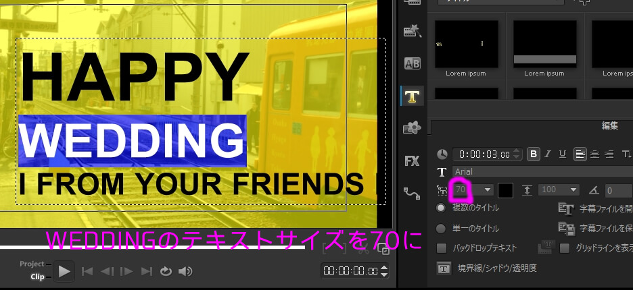Toggle Underline text formatting
633x290 pixels.
[x=563, y=154]
